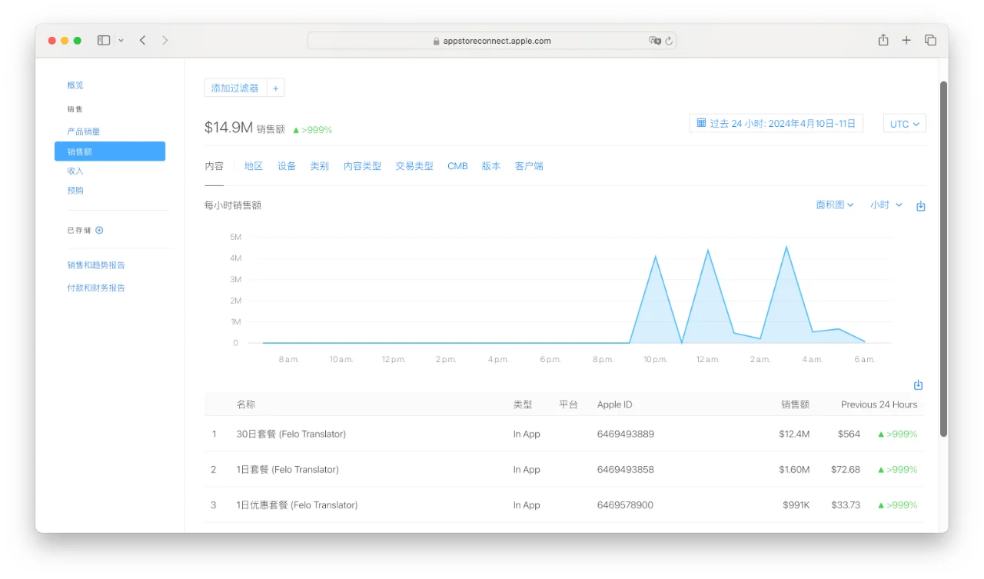984x579 pixels.
Task: Click the chart peak near 2 a.m.
Action: tap(786, 247)
